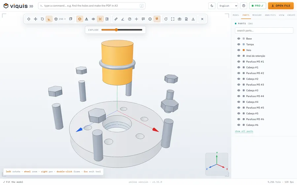Click the section panel icon
This screenshot has width=297, height=185.
coord(107,19)
